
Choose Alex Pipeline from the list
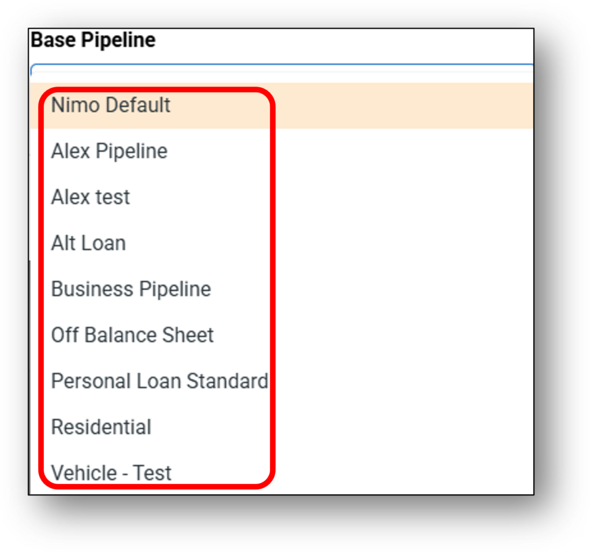109,151
